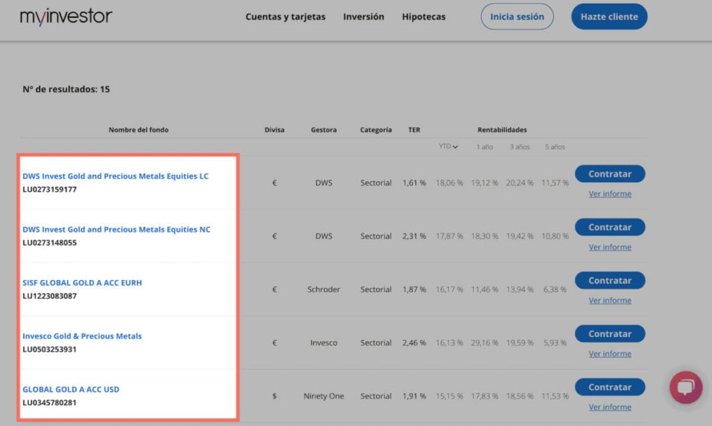Click the 18,06 % YTD value
Image resolution: width=712 pixels, height=426 pixels.
point(450,183)
